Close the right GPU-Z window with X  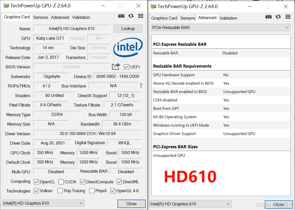[286, 7]
